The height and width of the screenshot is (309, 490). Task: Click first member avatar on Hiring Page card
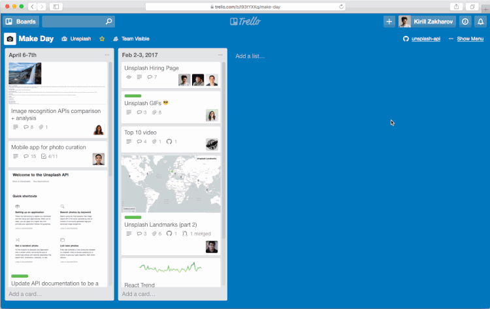[184, 80]
